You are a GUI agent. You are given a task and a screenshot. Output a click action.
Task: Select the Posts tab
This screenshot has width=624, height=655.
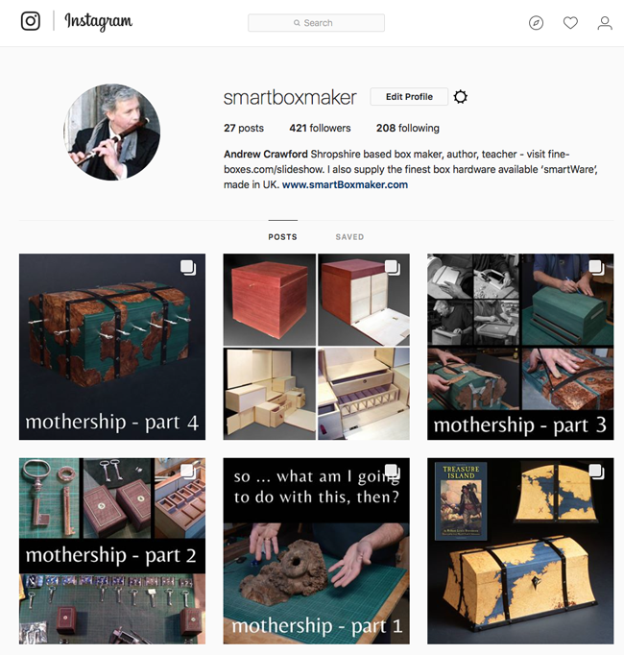click(283, 237)
